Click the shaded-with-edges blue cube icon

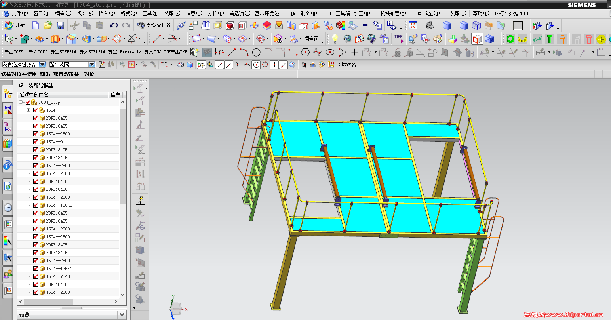[447, 25]
